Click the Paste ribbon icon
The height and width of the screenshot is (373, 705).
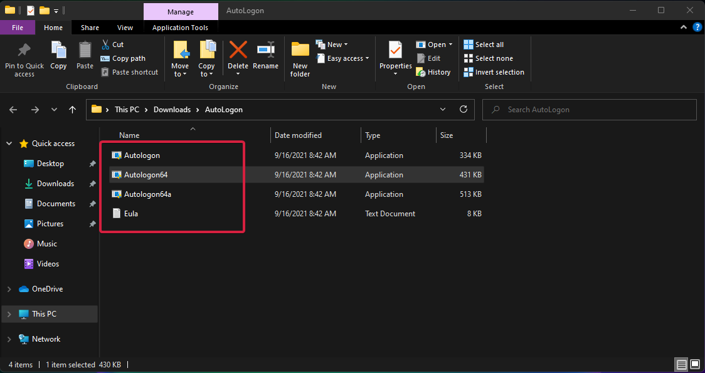click(85, 50)
